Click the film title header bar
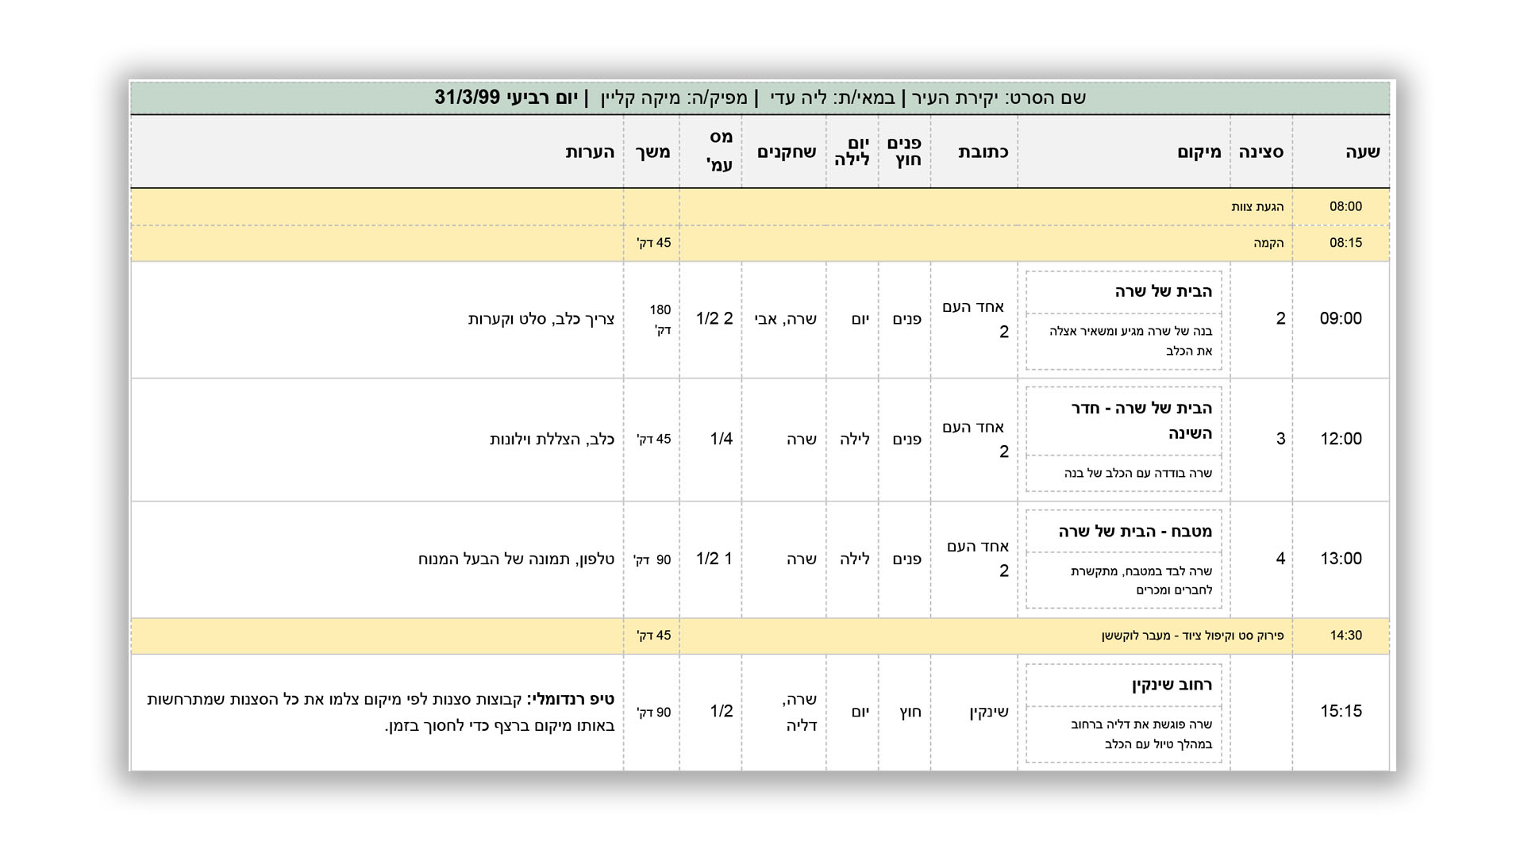This screenshot has height=857, width=1524. pyautogui.click(x=760, y=98)
